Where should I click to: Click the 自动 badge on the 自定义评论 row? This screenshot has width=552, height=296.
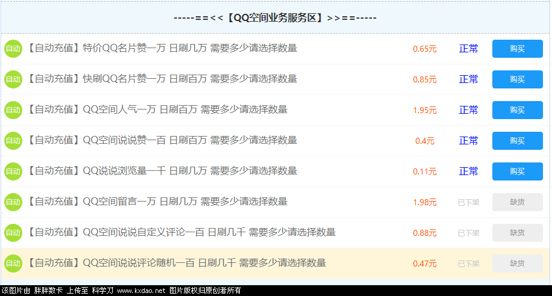click(x=13, y=233)
